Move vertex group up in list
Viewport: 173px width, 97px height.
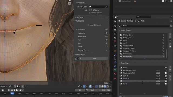pyautogui.click(x=170, y=44)
